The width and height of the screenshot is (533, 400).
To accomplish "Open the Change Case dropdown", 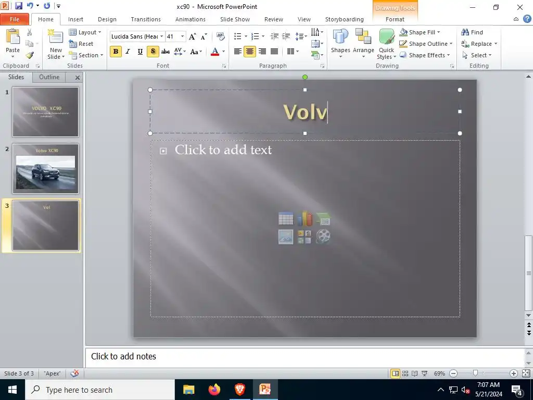I will point(196,52).
